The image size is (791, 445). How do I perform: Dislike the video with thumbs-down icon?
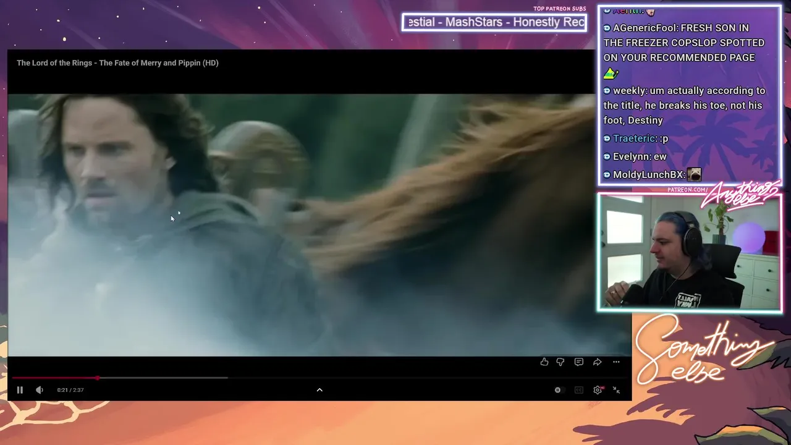tap(560, 362)
